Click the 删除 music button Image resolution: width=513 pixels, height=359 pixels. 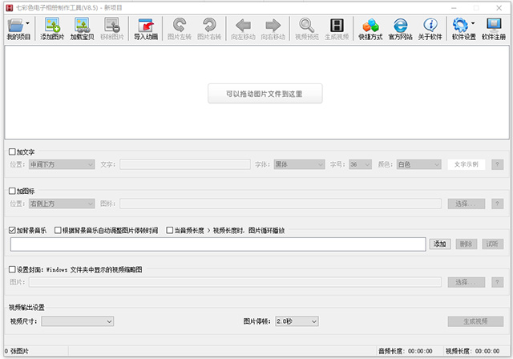467,244
